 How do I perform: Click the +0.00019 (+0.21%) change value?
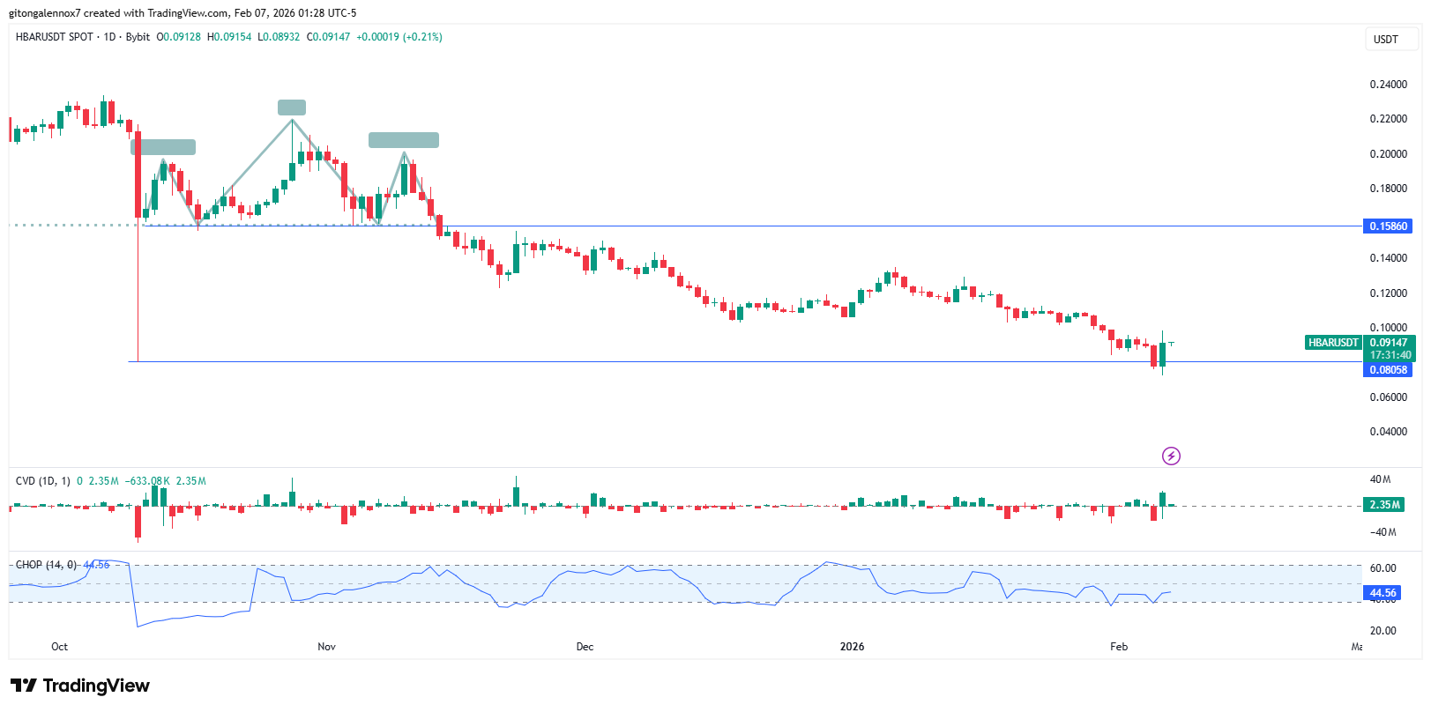[399, 37]
